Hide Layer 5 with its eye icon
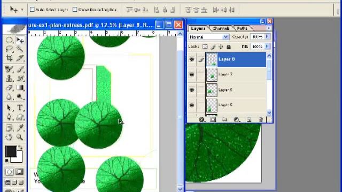 (192, 105)
